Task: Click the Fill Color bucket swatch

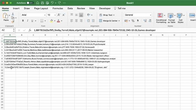Action: click(x=51, y=21)
